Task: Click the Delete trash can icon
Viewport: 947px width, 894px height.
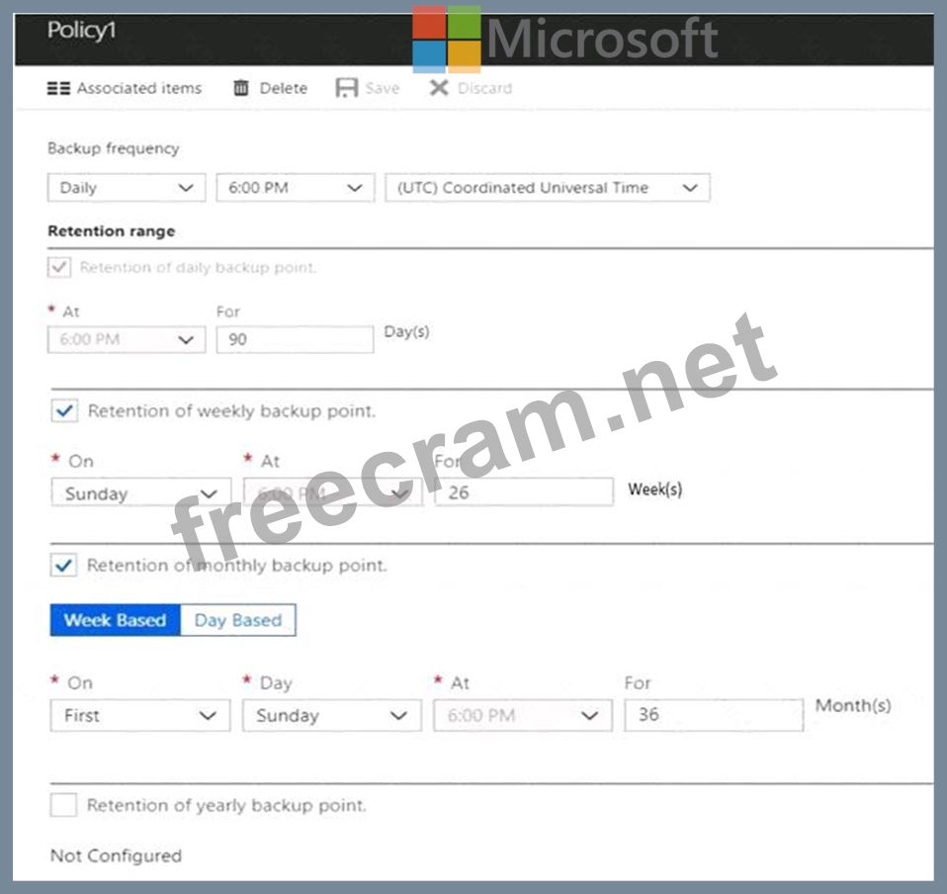Action: tap(241, 88)
